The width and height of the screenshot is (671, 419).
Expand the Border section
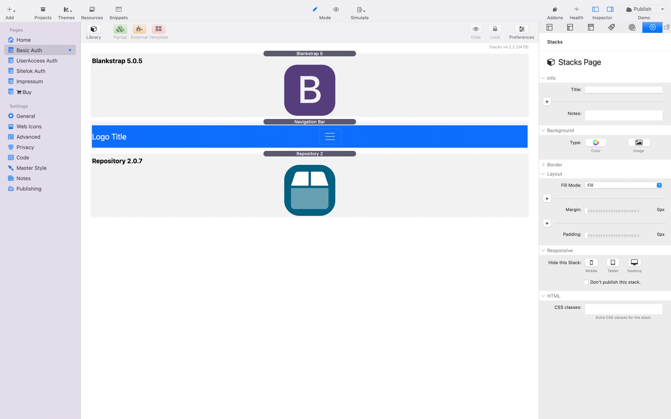543,165
